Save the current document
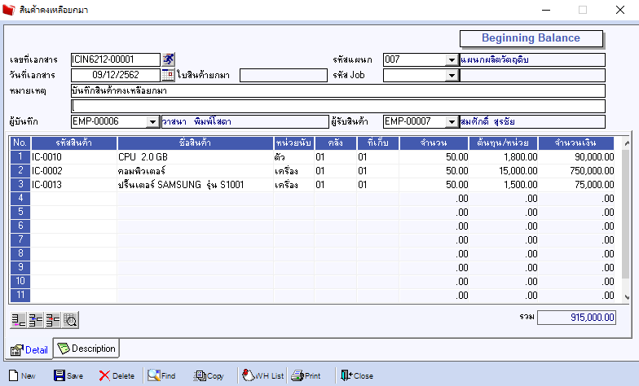This screenshot has width=639, height=386. 68,375
